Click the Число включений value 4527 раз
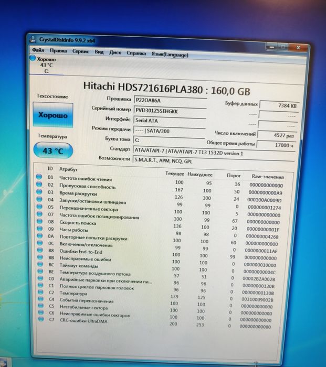Screen dimensions: 326x367 click(277, 135)
